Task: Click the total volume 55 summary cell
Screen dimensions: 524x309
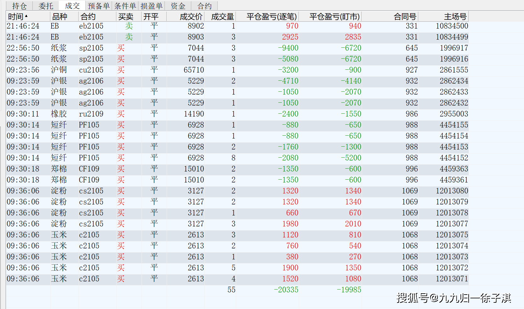Action: click(x=232, y=290)
